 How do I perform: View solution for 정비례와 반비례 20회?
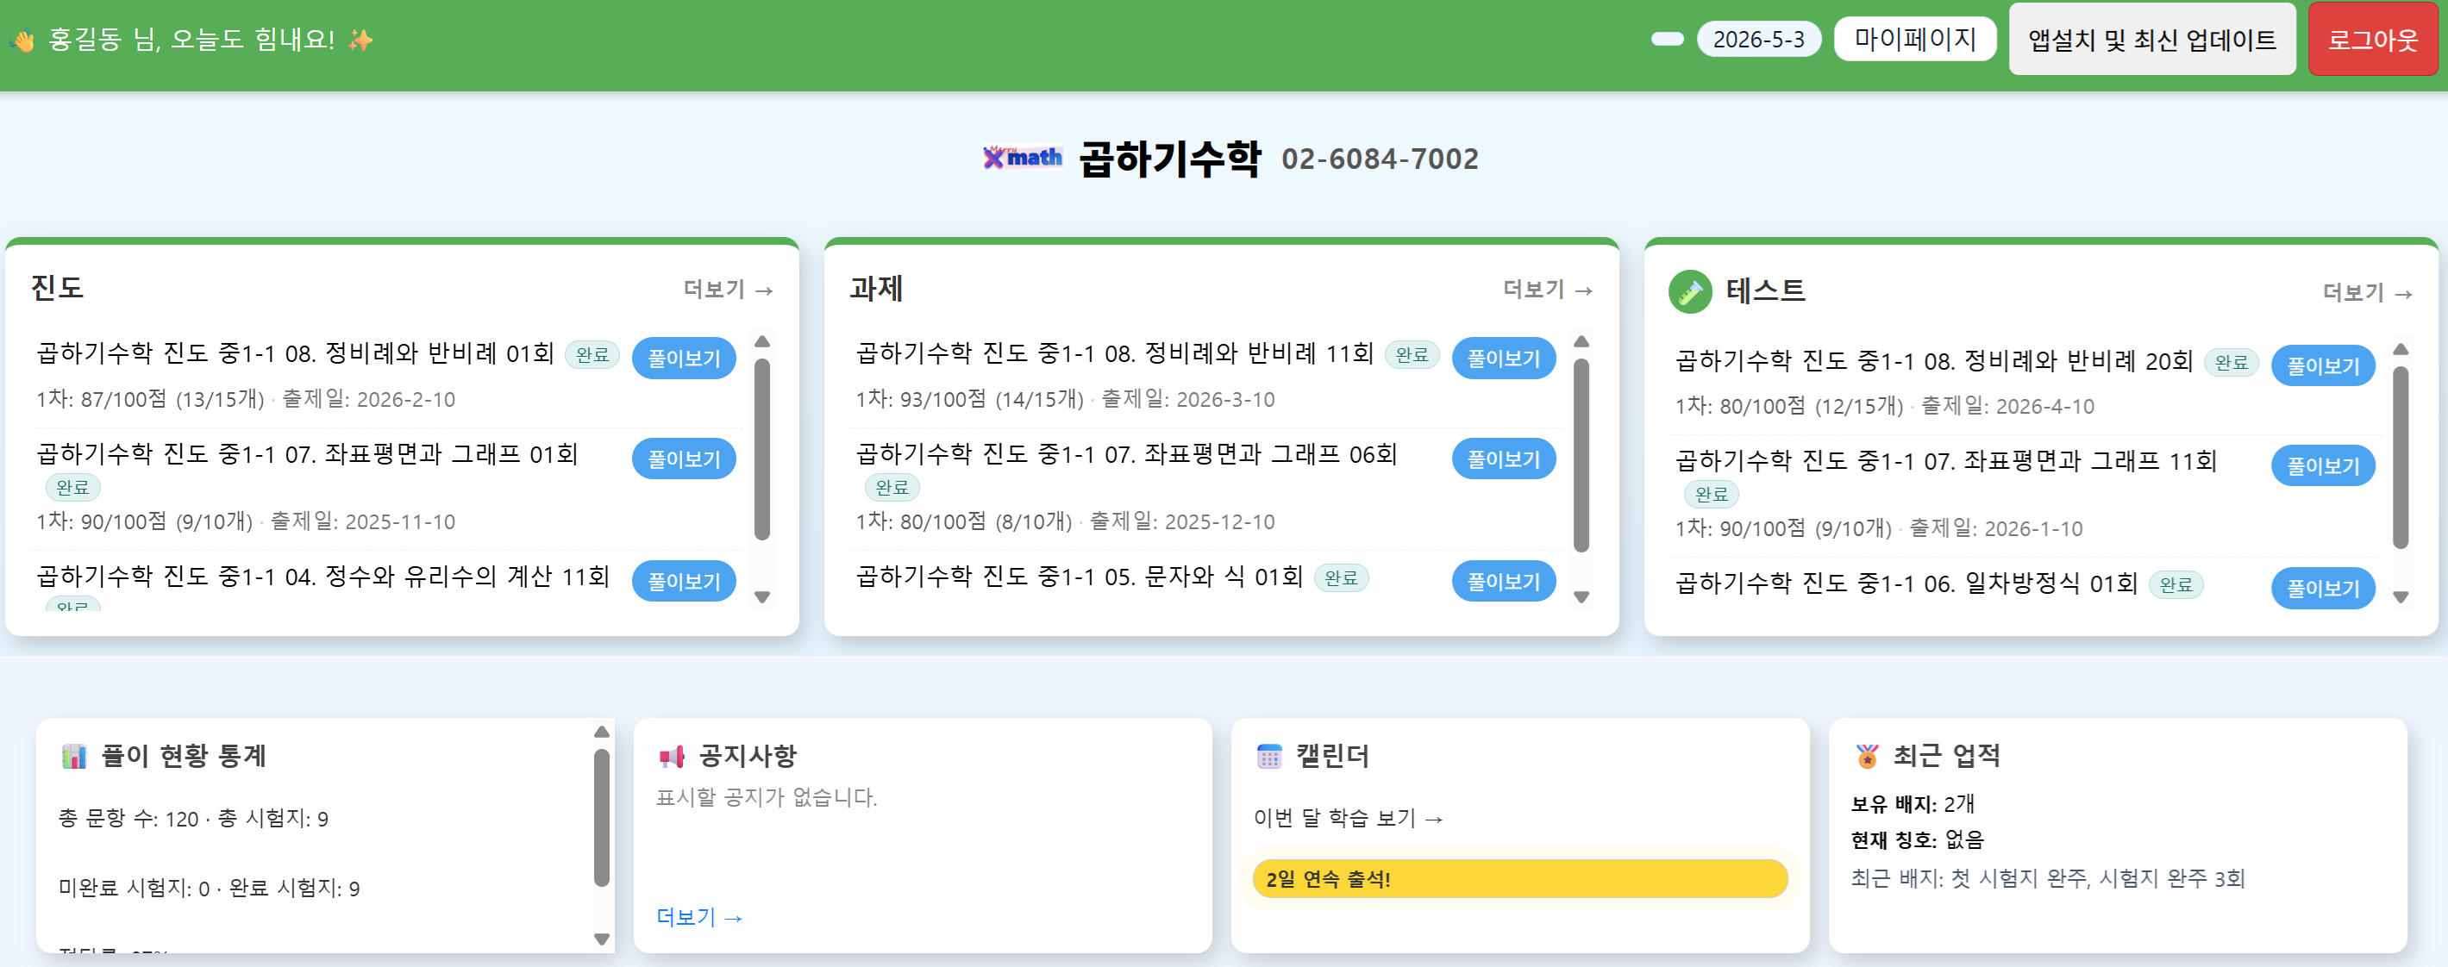pos(2323,365)
